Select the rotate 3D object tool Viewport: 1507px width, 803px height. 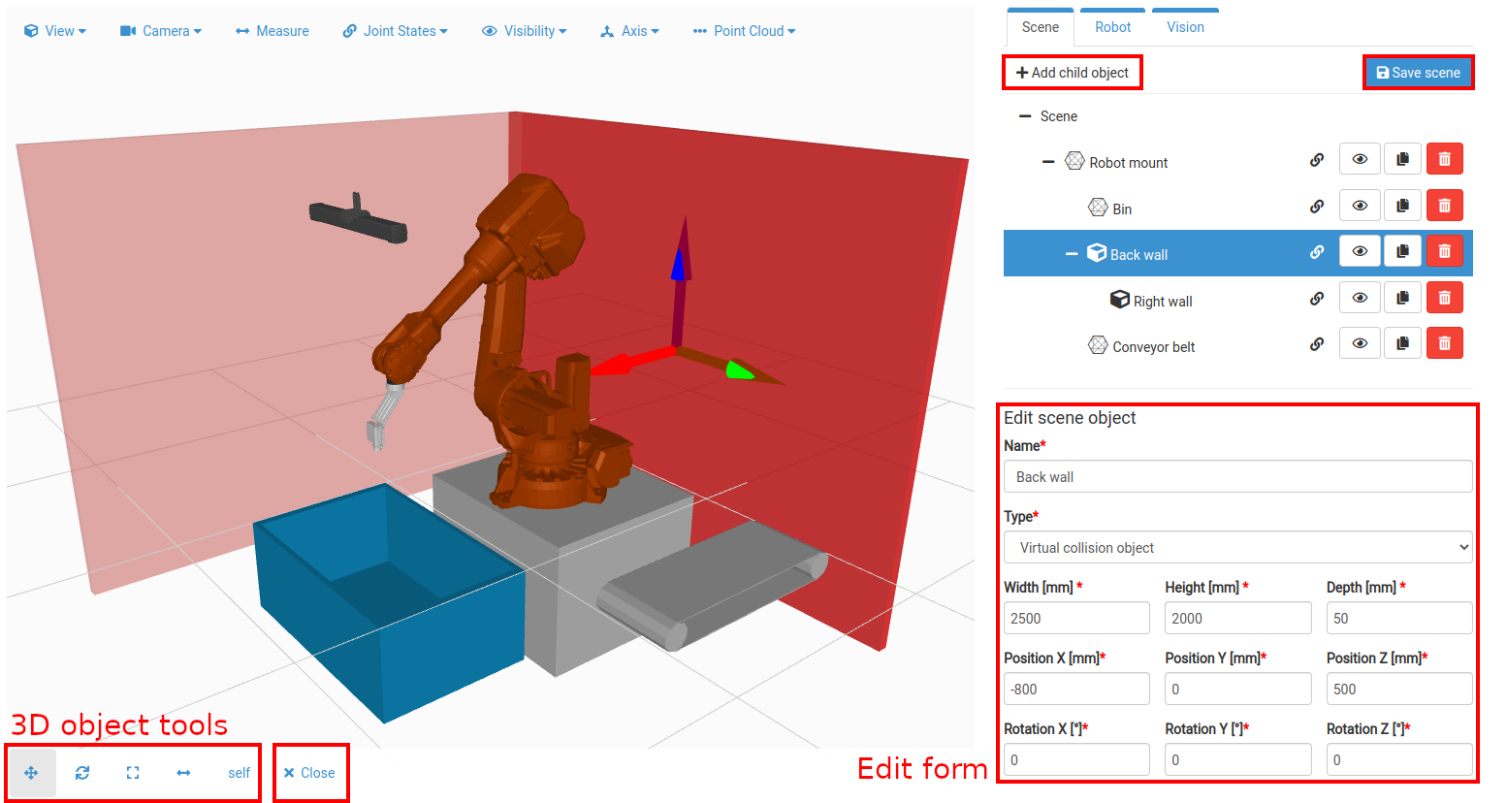82,773
